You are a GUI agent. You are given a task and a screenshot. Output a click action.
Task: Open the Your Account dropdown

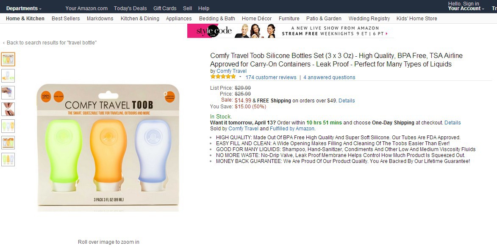[466, 8]
